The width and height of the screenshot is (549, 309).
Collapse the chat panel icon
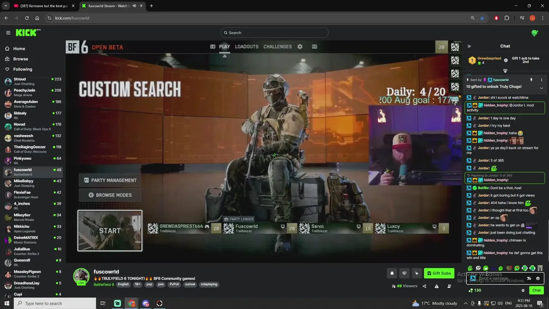(x=469, y=46)
